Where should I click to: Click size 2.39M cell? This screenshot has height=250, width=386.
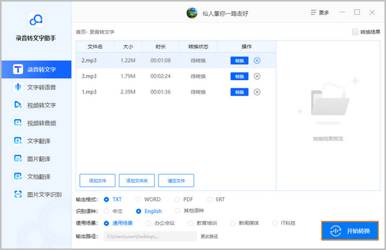coord(128,92)
